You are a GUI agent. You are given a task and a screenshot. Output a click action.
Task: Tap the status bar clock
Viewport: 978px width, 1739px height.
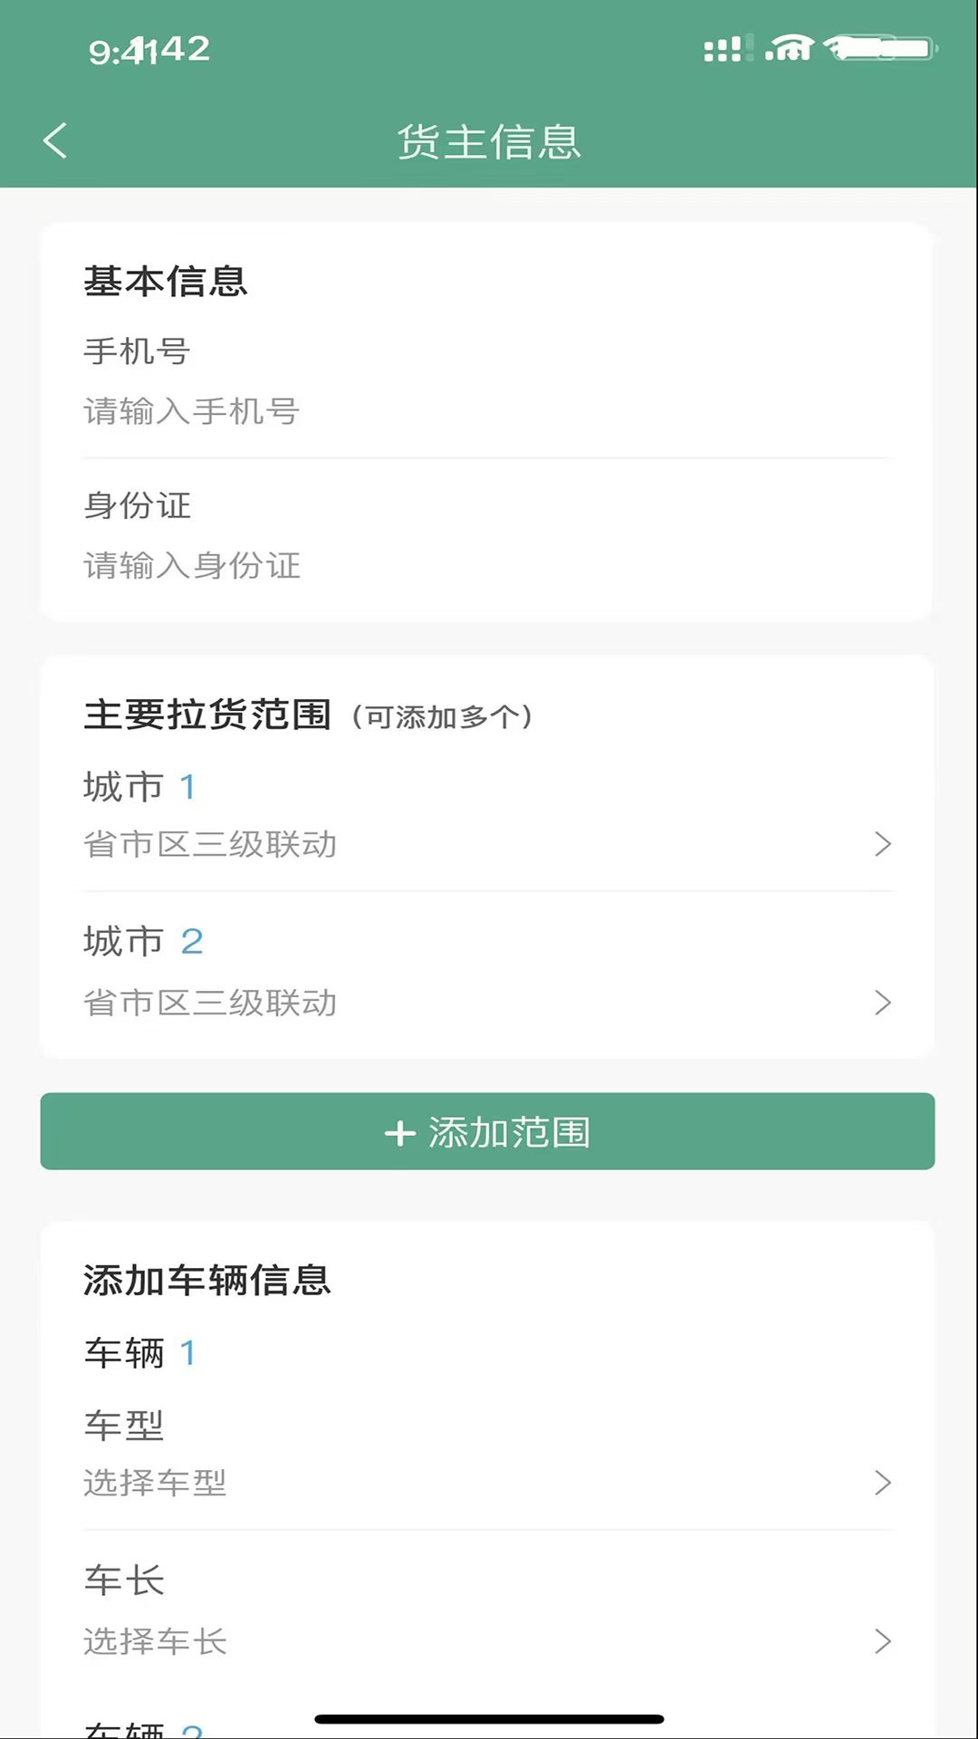[x=149, y=50]
